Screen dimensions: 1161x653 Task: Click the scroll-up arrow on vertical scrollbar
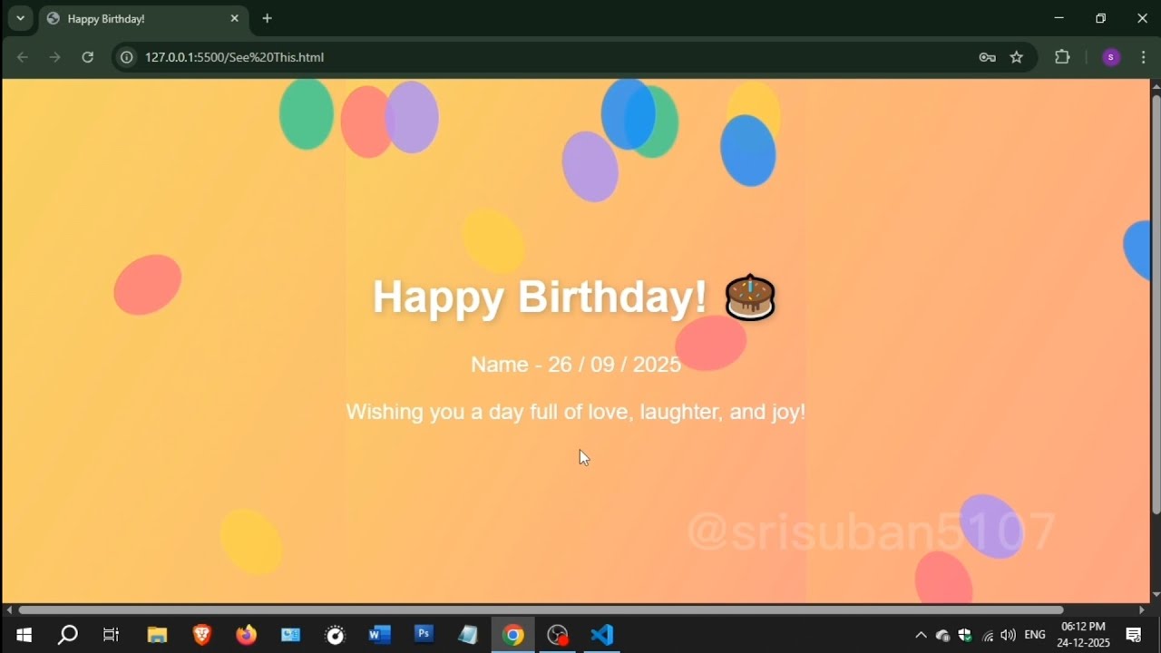[1156, 85]
